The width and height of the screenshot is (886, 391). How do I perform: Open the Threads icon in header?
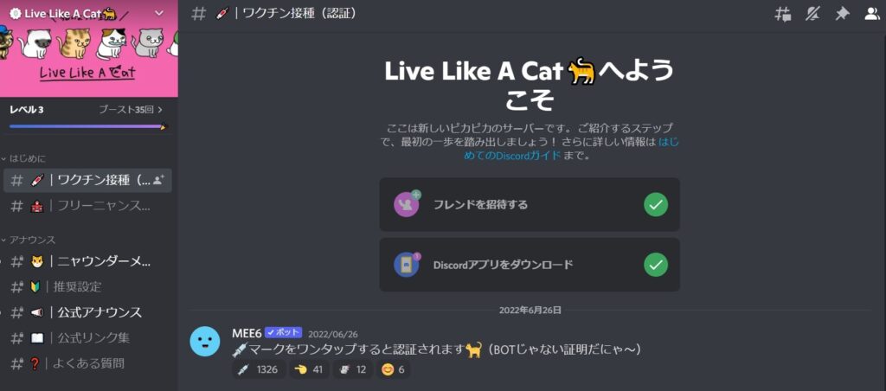(x=782, y=14)
